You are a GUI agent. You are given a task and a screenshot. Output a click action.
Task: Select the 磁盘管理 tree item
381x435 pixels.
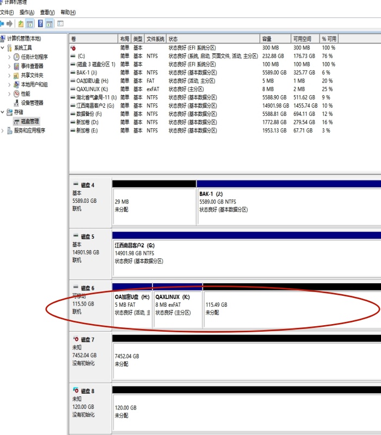[30, 121]
